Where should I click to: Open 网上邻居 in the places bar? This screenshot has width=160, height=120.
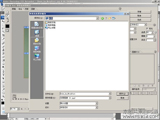37,57
